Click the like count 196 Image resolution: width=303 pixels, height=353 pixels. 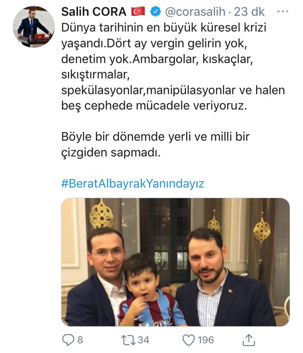206,340
